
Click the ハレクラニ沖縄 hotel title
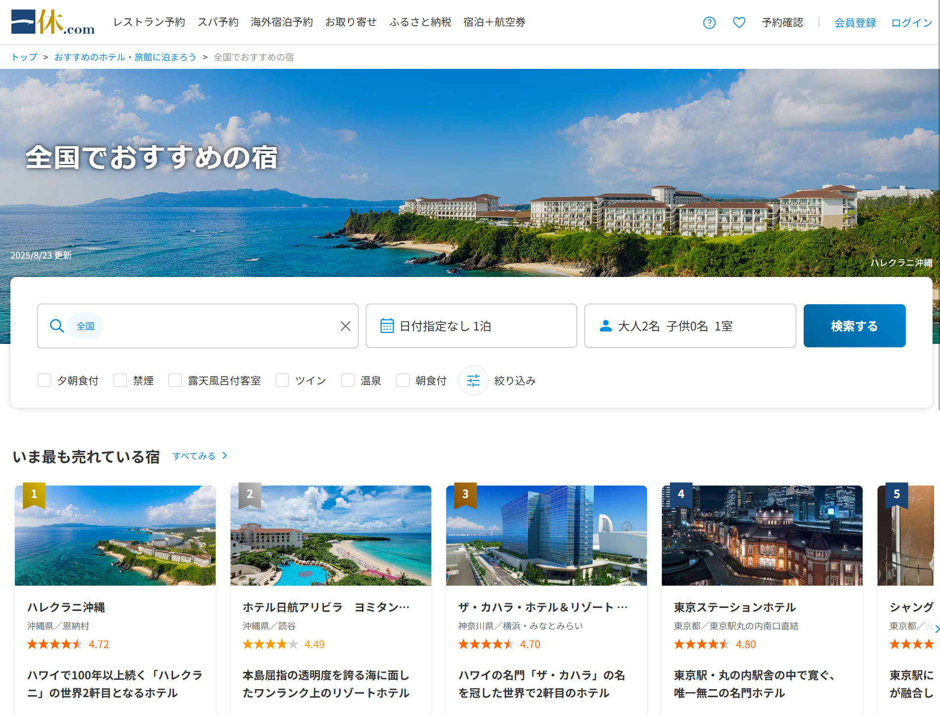(x=66, y=607)
